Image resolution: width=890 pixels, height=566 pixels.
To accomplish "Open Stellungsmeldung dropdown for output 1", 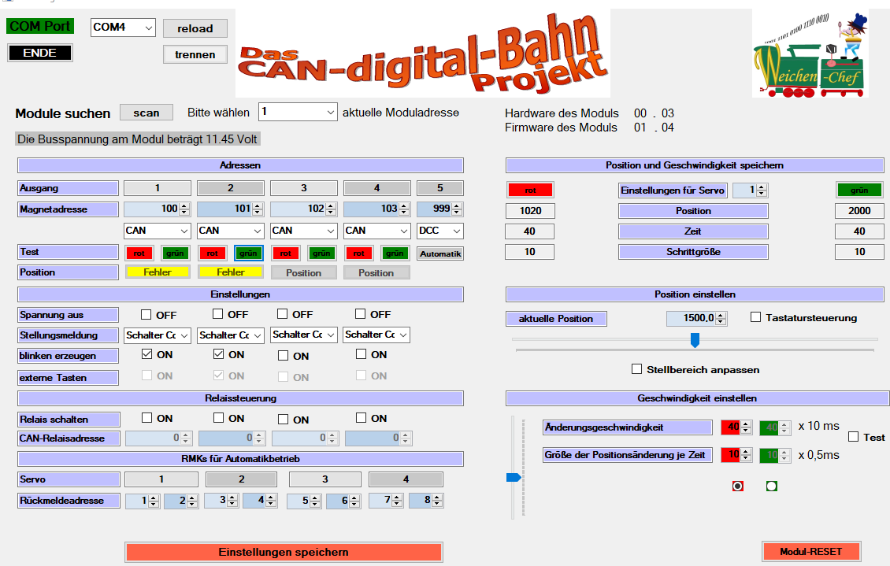I will (158, 335).
